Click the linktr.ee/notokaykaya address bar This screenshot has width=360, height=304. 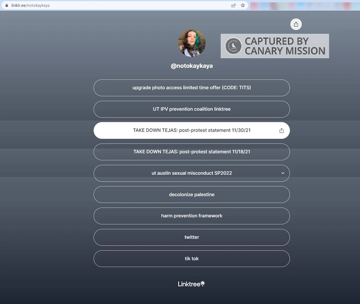[x=112, y=5]
